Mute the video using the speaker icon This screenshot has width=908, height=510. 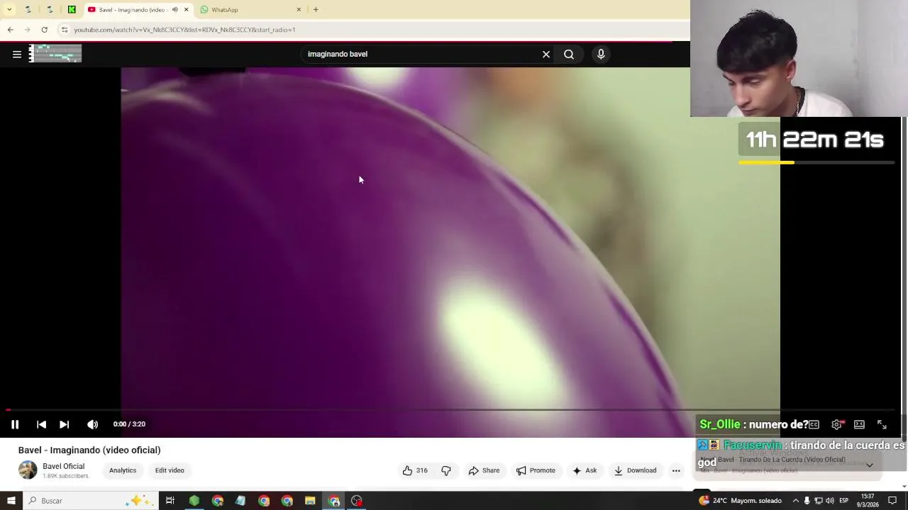click(x=92, y=424)
